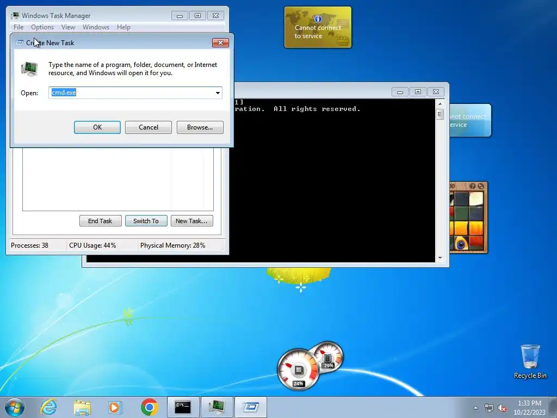The height and width of the screenshot is (418, 557).
Task: Click the Switch To button
Action: tap(146, 221)
